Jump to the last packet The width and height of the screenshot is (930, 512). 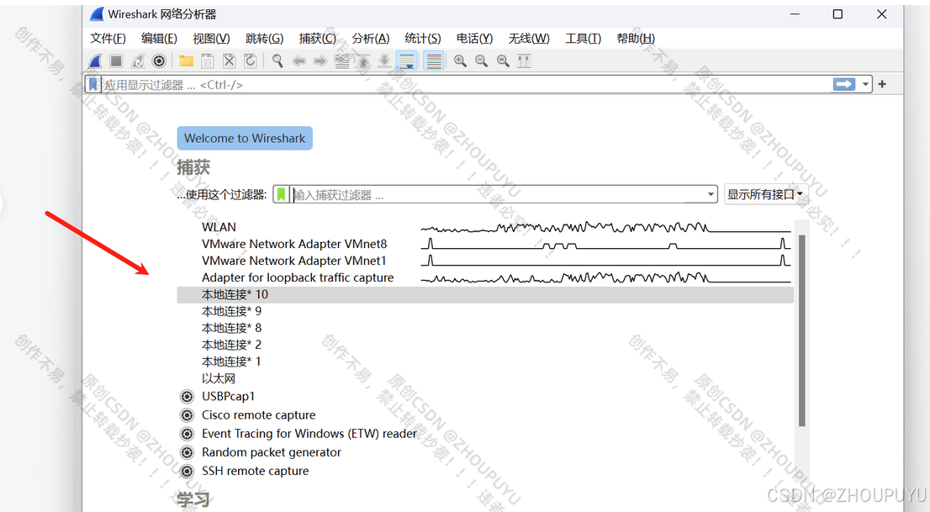point(384,61)
